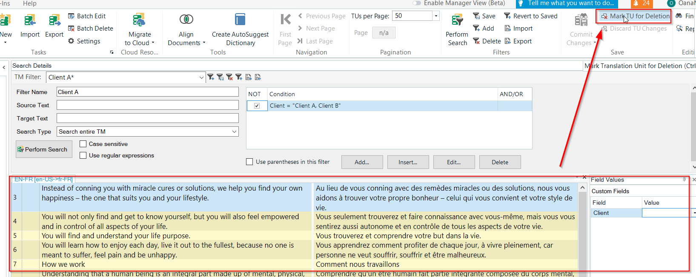Expand the Migrate to Cloud dropdown arrow
This screenshot has height=277, width=696.
[153, 43]
